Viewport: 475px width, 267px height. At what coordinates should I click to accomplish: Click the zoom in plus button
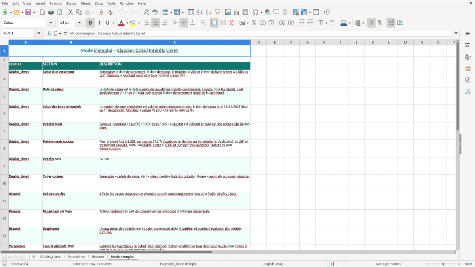(x=459, y=264)
